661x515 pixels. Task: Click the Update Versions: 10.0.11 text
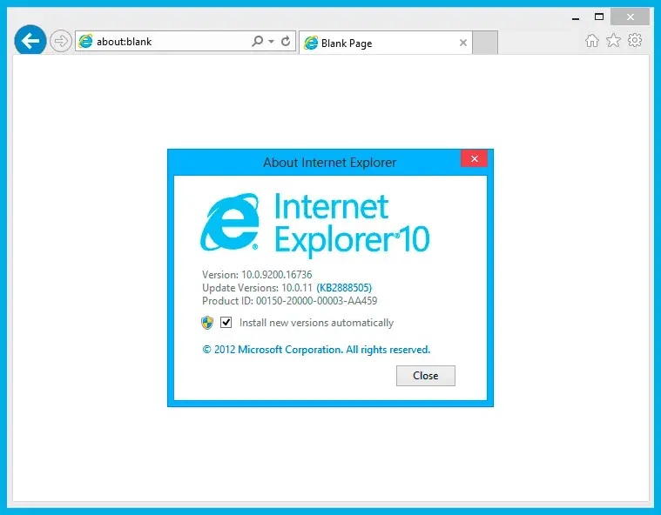point(257,288)
